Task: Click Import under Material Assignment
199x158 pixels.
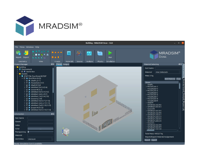Action: [148, 140]
